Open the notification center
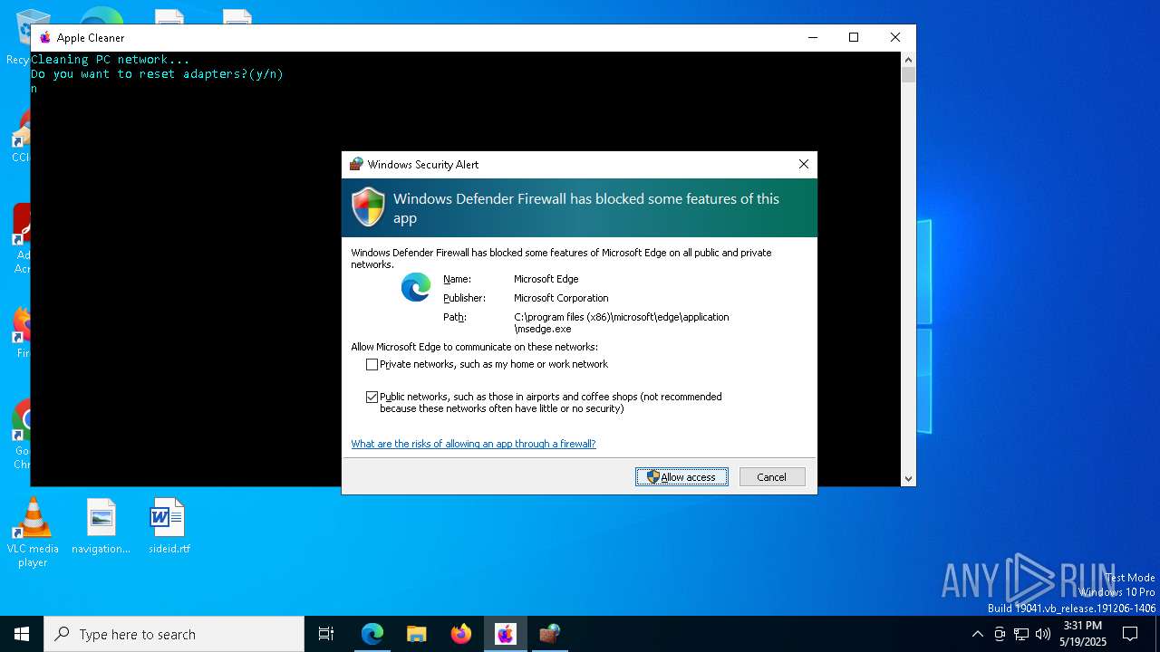1160x652 pixels. (1130, 634)
